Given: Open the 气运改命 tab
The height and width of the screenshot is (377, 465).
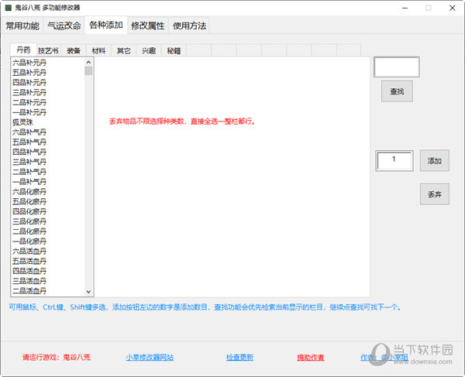Looking at the screenshot, I should pyautogui.click(x=64, y=26).
